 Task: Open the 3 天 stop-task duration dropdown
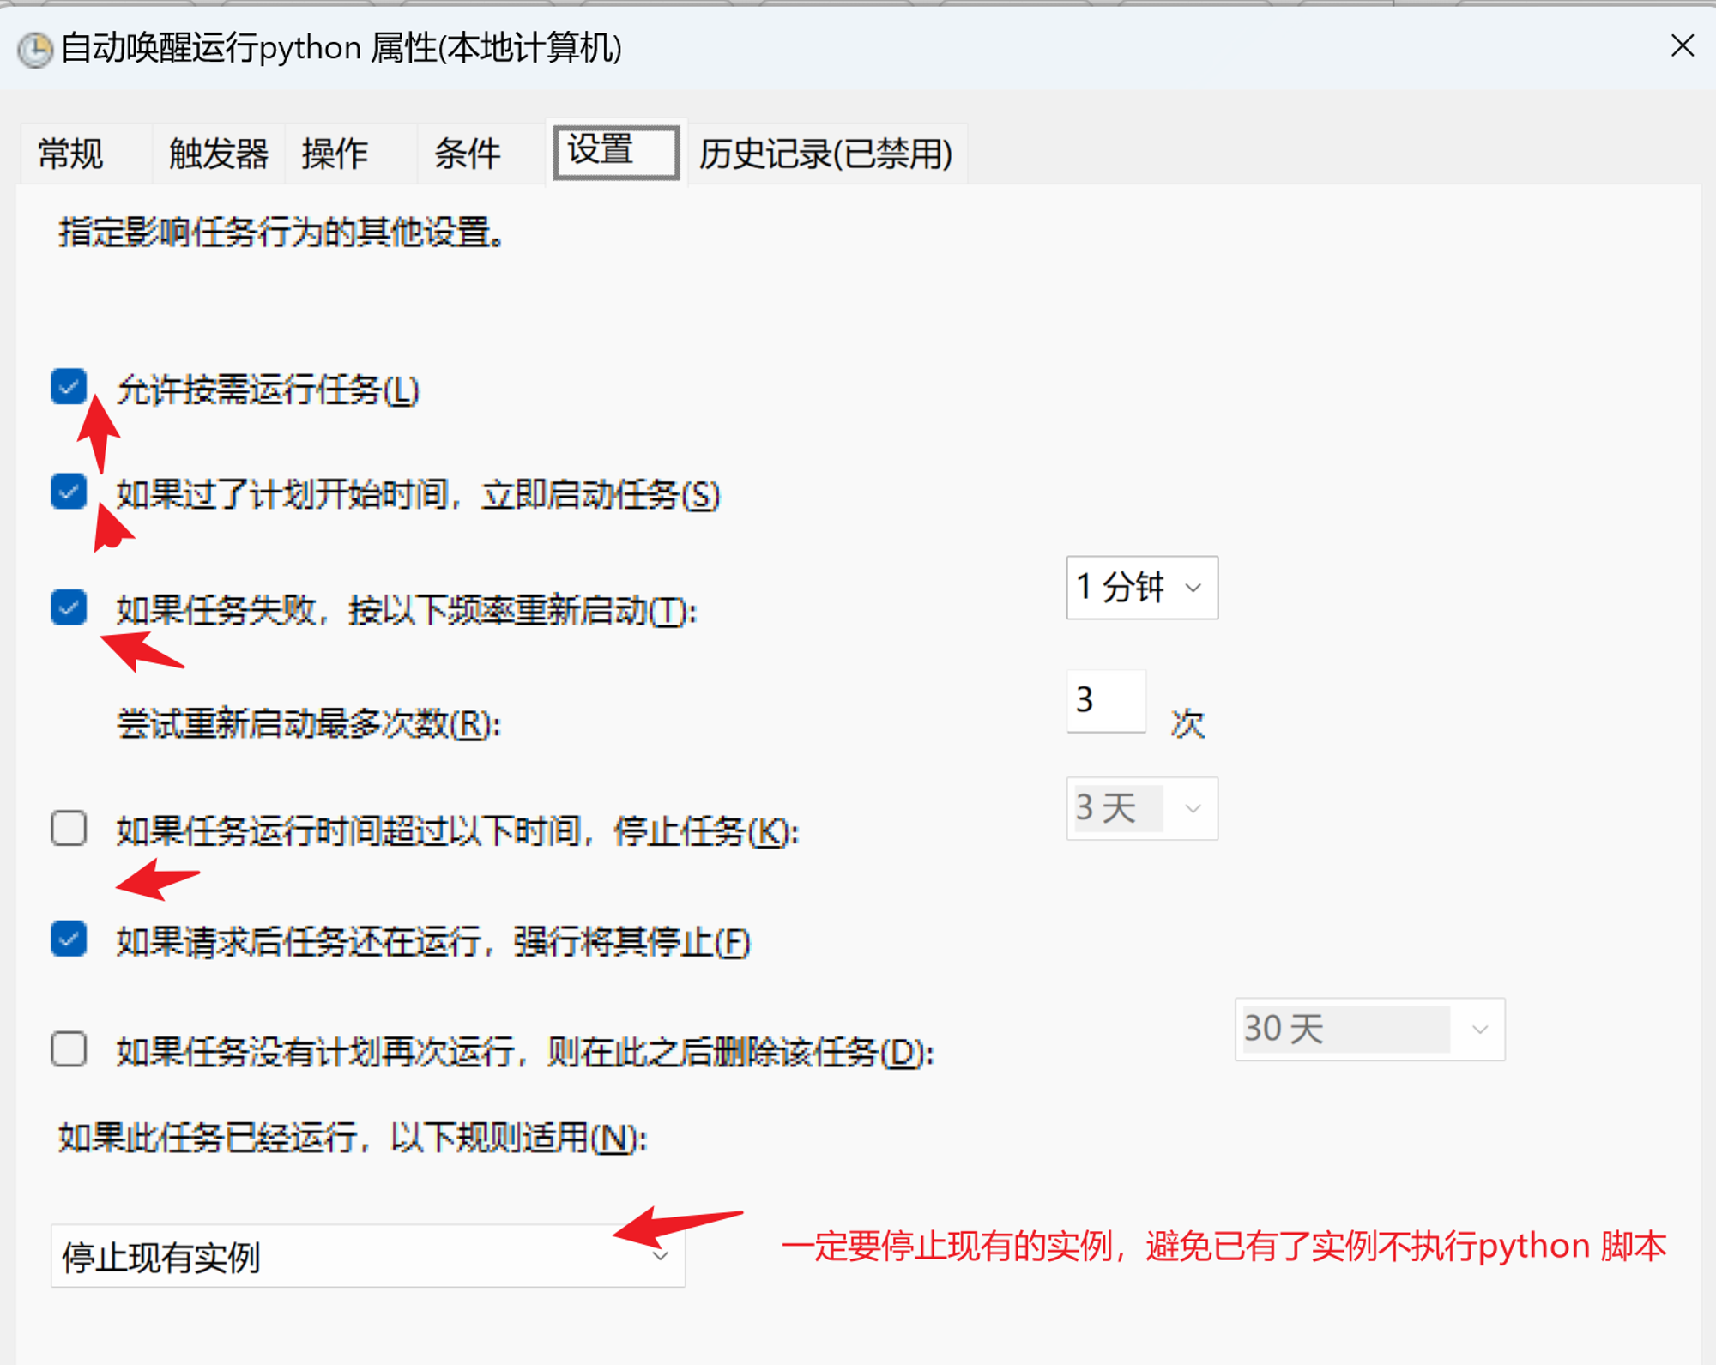(x=1142, y=808)
